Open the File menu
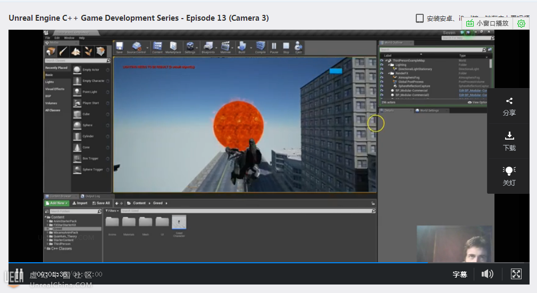The width and height of the screenshot is (537, 293). point(48,38)
